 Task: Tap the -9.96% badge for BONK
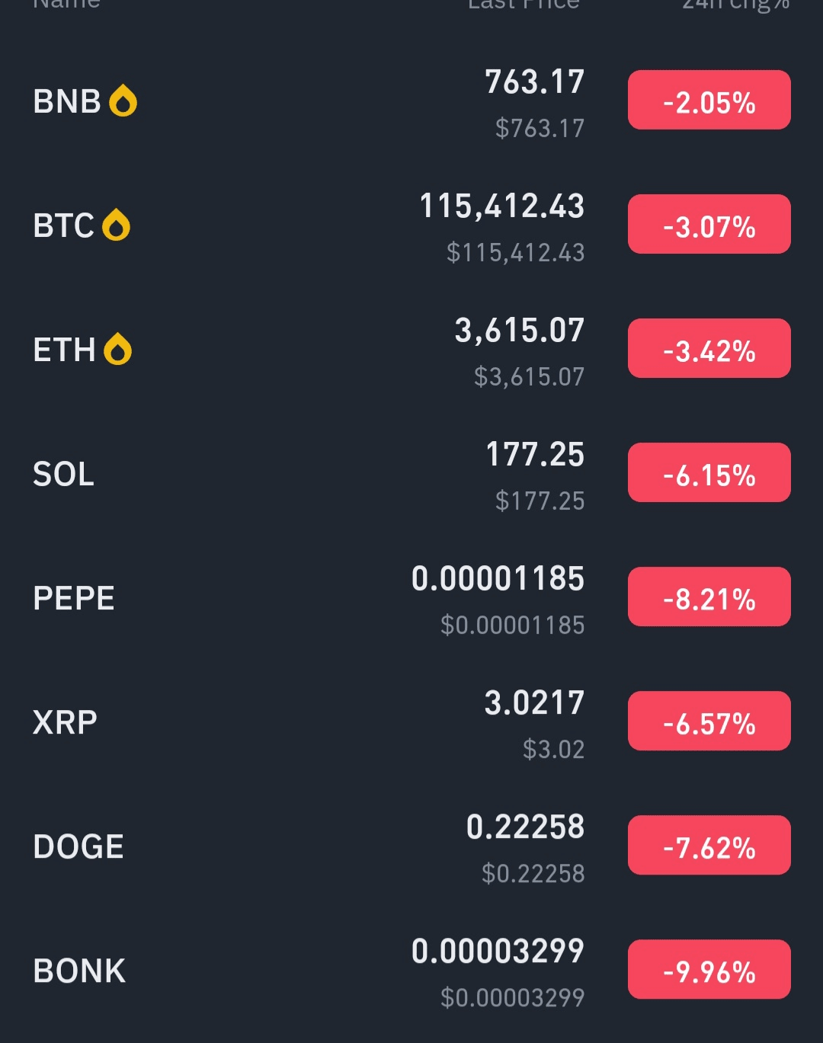tap(709, 970)
